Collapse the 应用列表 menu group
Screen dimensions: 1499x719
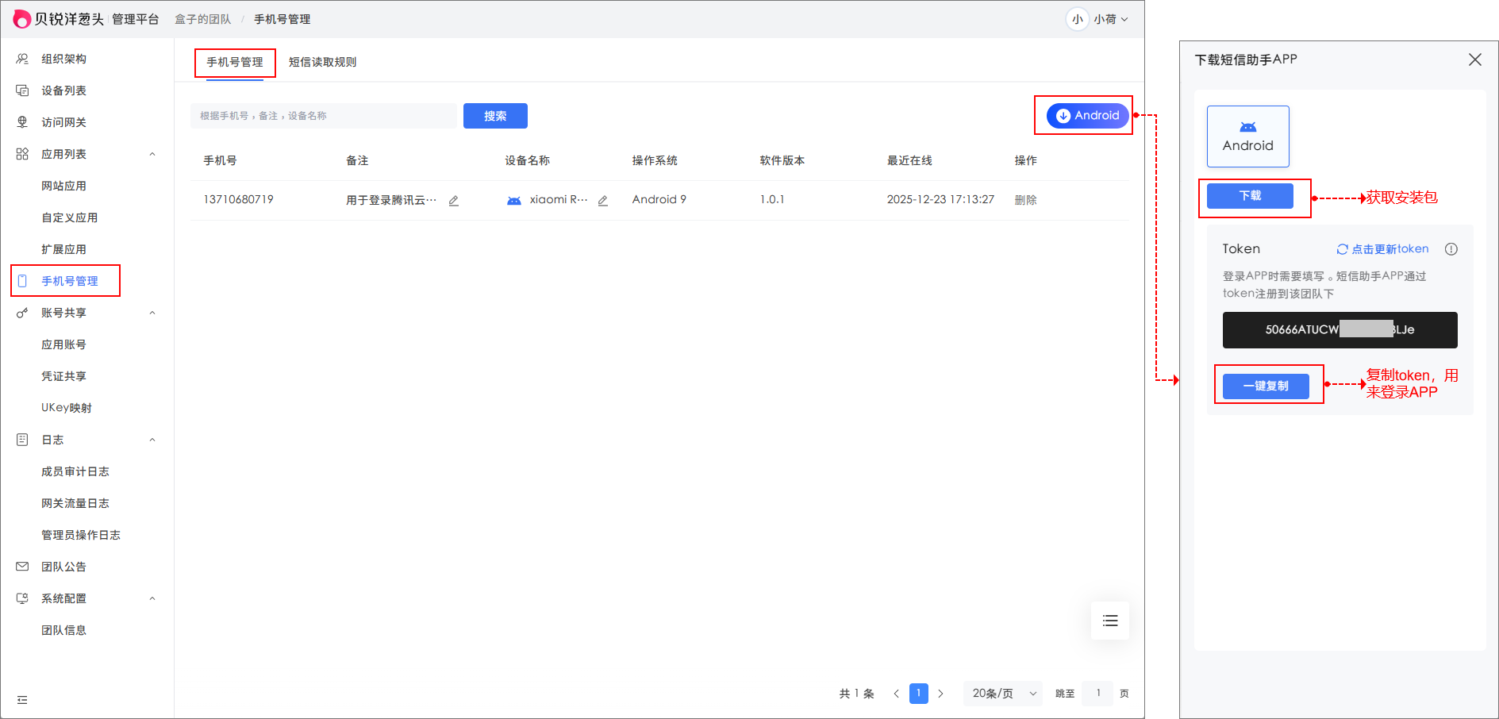pyautogui.click(x=152, y=154)
